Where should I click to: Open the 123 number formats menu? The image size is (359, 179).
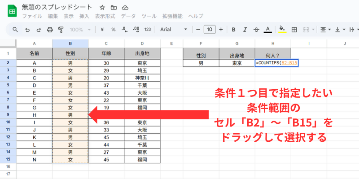click(x=148, y=30)
